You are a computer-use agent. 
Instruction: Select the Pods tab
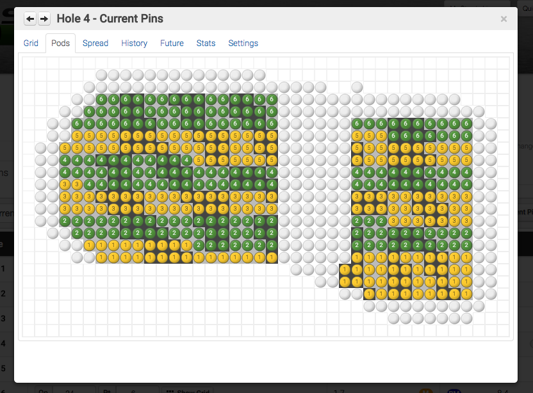[x=61, y=44]
